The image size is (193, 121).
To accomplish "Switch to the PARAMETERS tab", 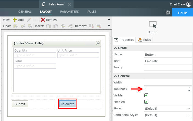I will point(69,12).
